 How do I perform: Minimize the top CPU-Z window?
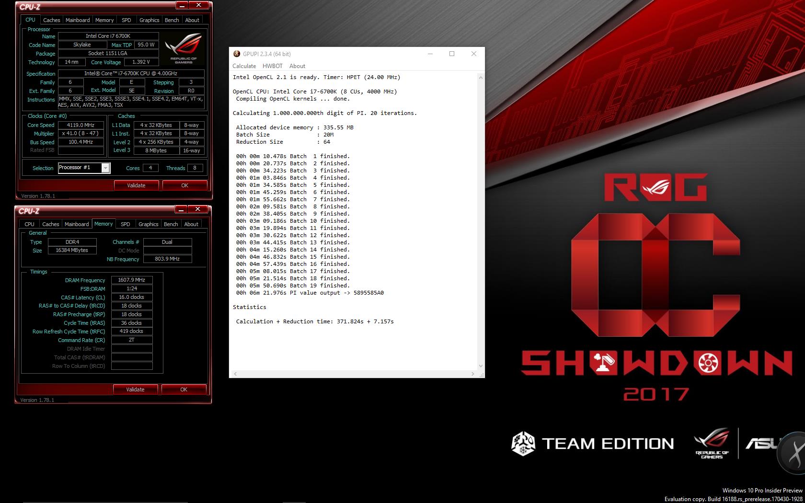(x=182, y=5)
